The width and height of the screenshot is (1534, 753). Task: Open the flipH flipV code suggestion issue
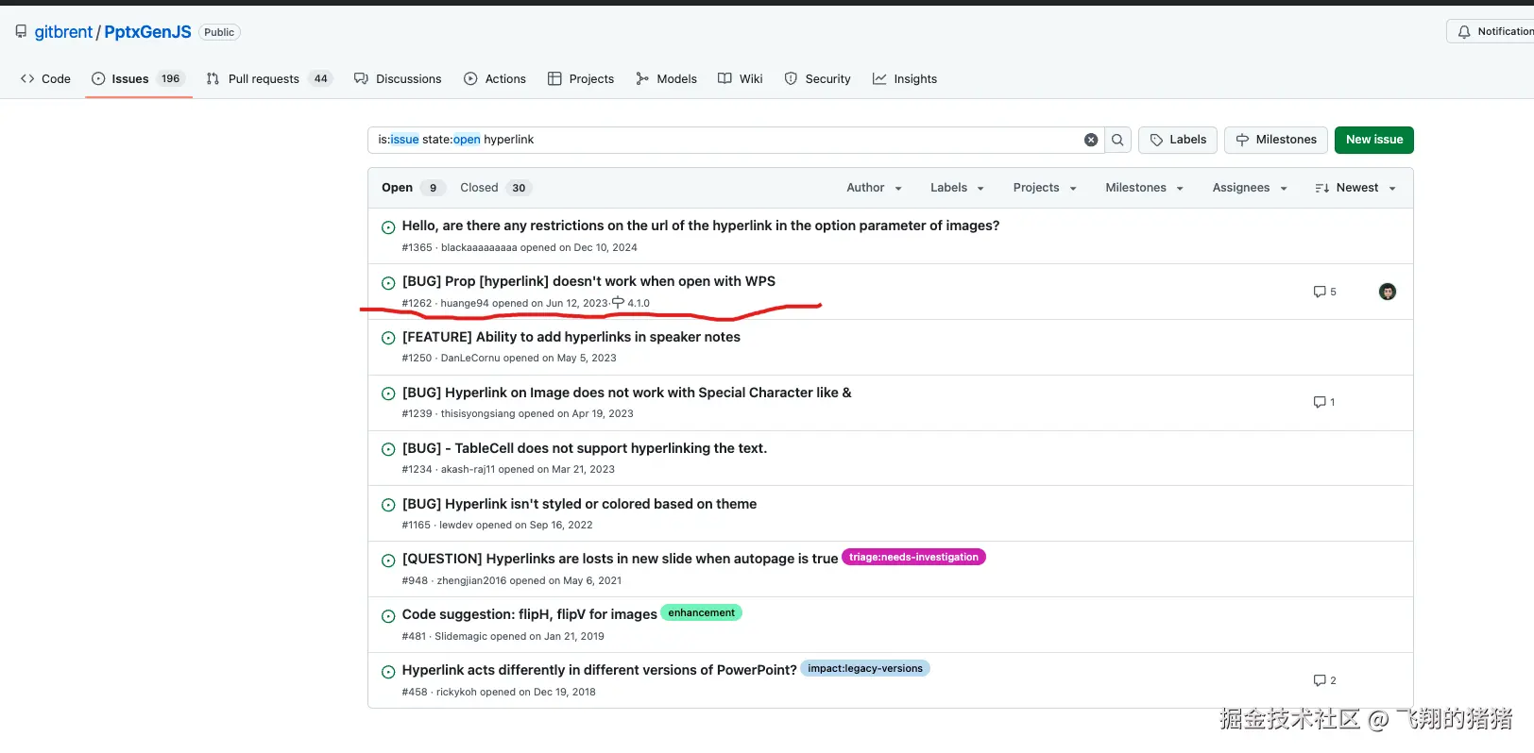point(530,614)
